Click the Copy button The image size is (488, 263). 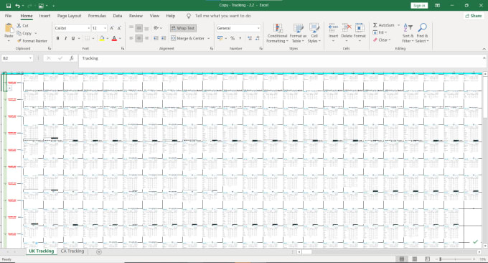(x=24, y=33)
